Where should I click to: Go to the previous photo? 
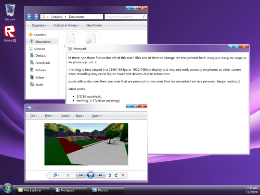(x=81, y=175)
